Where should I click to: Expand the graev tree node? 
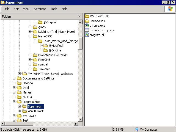30,27
